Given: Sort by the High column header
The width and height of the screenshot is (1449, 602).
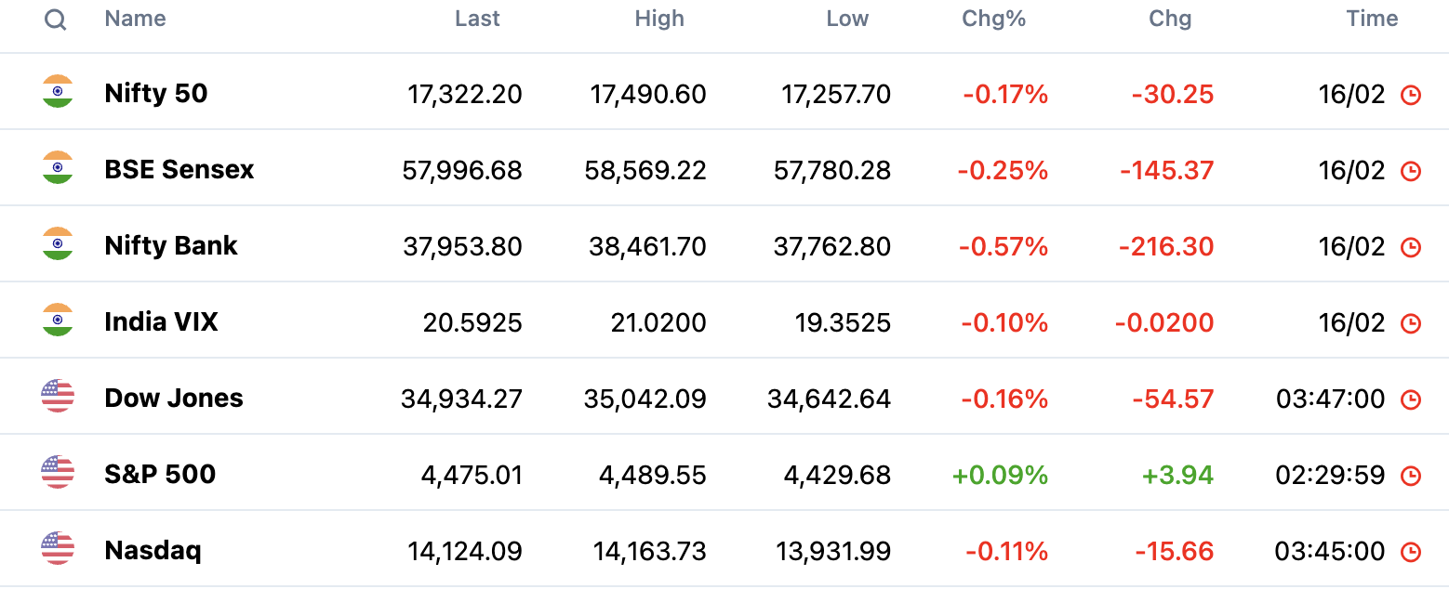Looking at the screenshot, I should coord(659,19).
